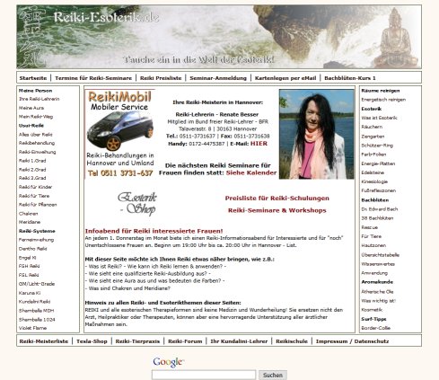Open Border-Collie link under Surf-Tipps

click(x=375, y=328)
